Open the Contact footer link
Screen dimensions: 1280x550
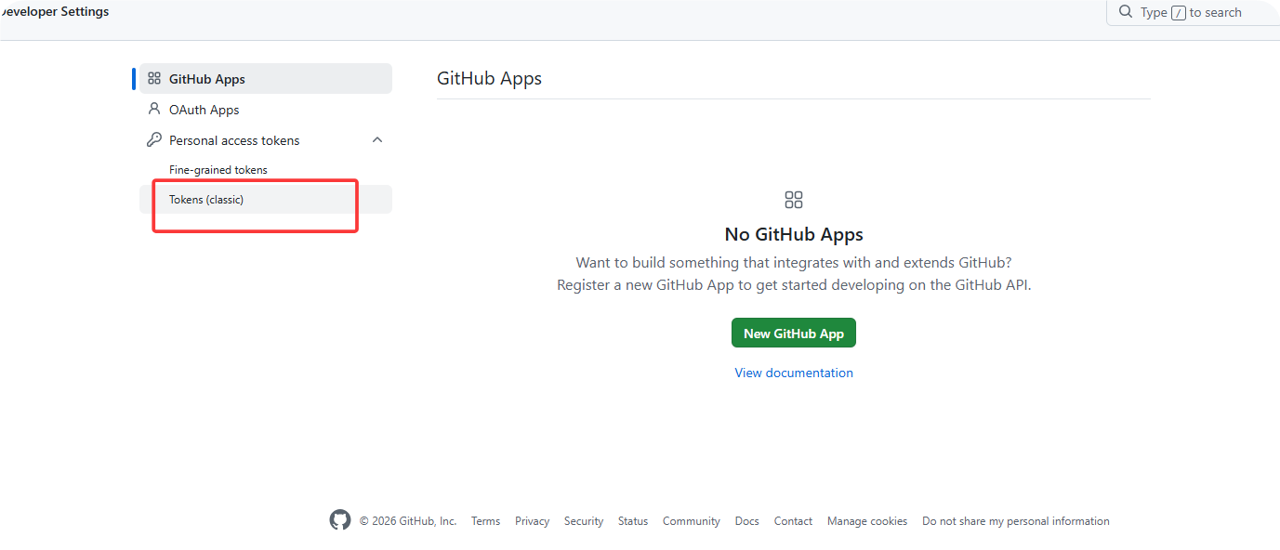pos(793,521)
